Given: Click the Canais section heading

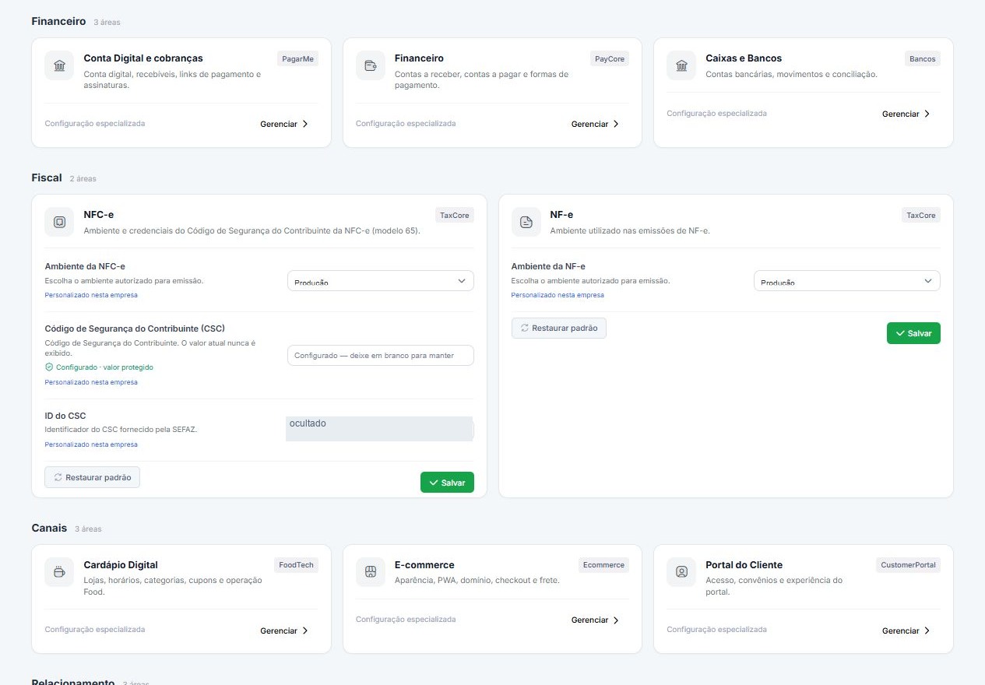Looking at the screenshot, I should 49,528.
